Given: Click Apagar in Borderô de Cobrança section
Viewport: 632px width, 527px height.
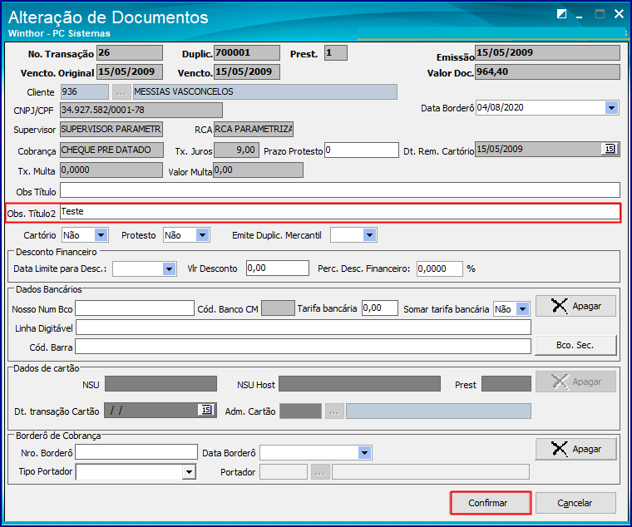Looking at the screenshot, I should pyautogui.click(x=575, y=449).
